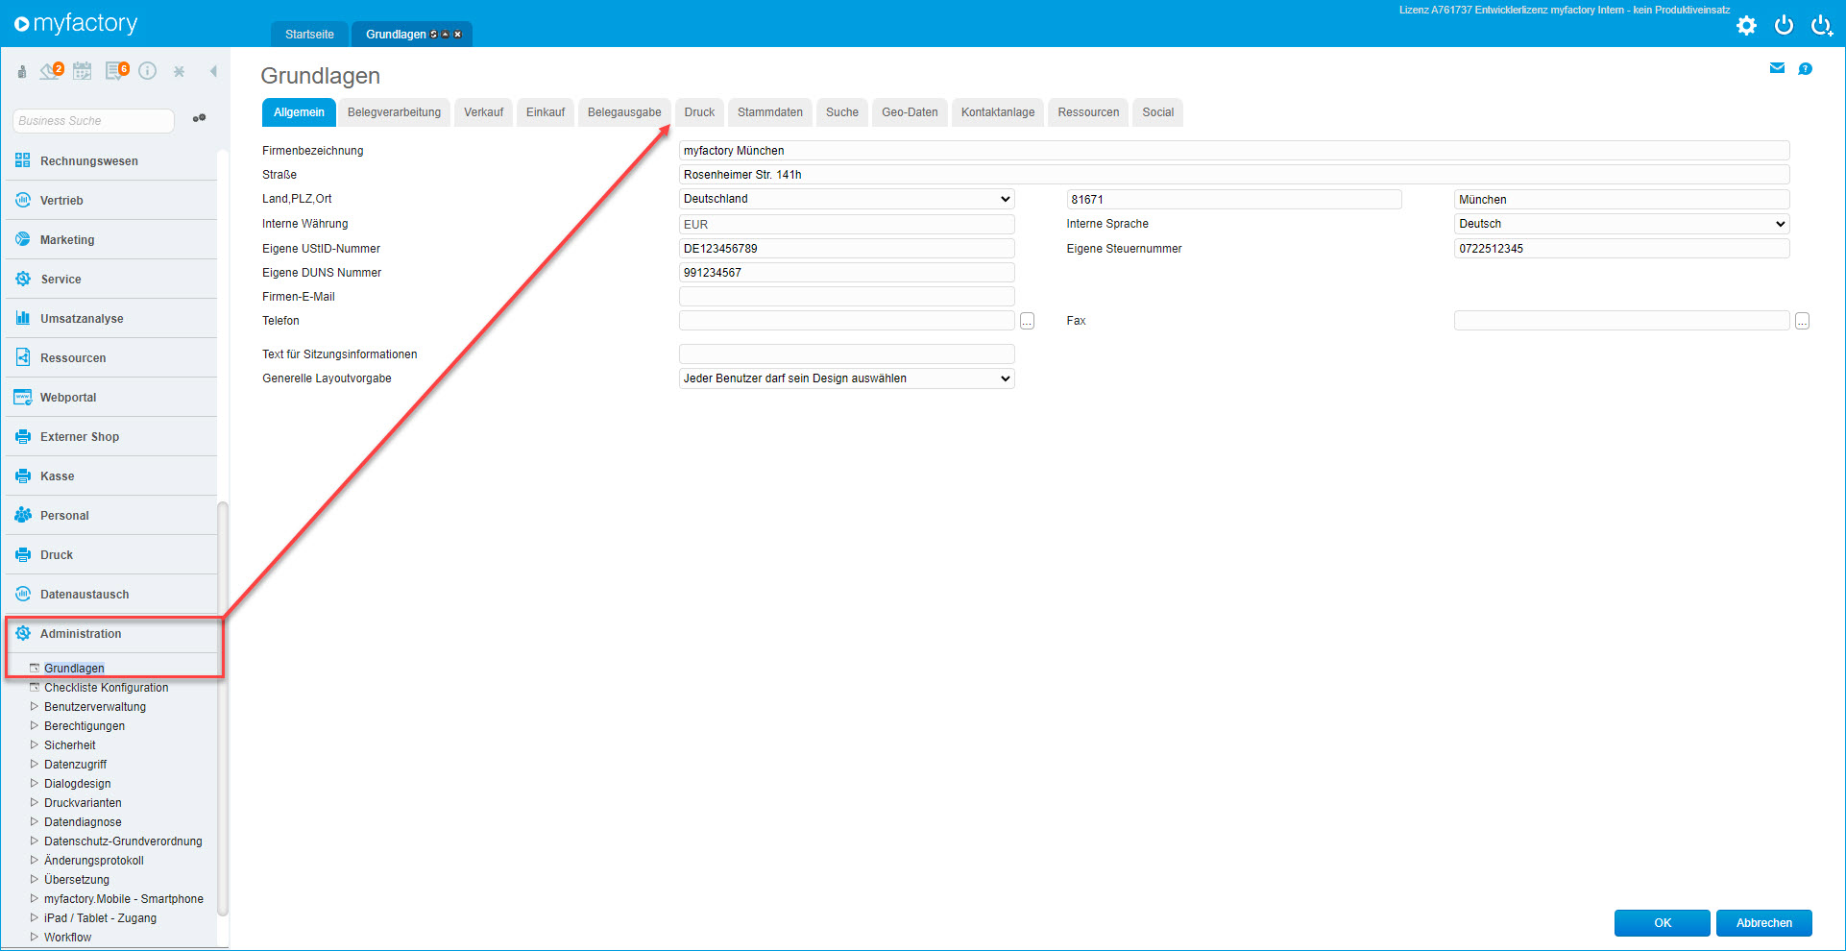This screenshot has width=1846, height=951.
Task: Click the sidebar vertical scrollbar
Action: point(223,708)
